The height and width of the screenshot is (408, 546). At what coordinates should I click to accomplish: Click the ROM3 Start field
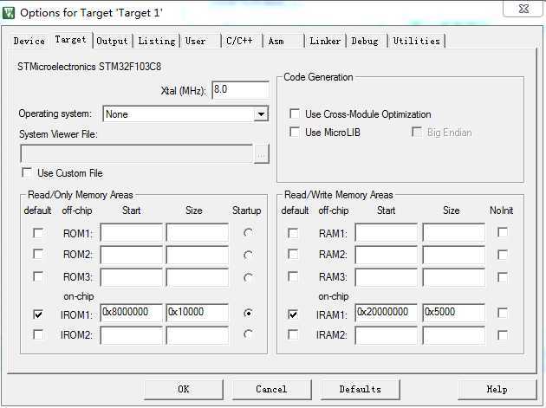[131, 277]
